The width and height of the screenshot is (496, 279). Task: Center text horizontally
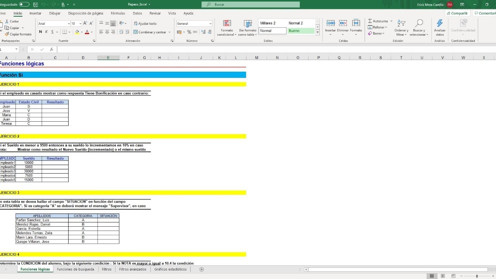tap(107, 32)
